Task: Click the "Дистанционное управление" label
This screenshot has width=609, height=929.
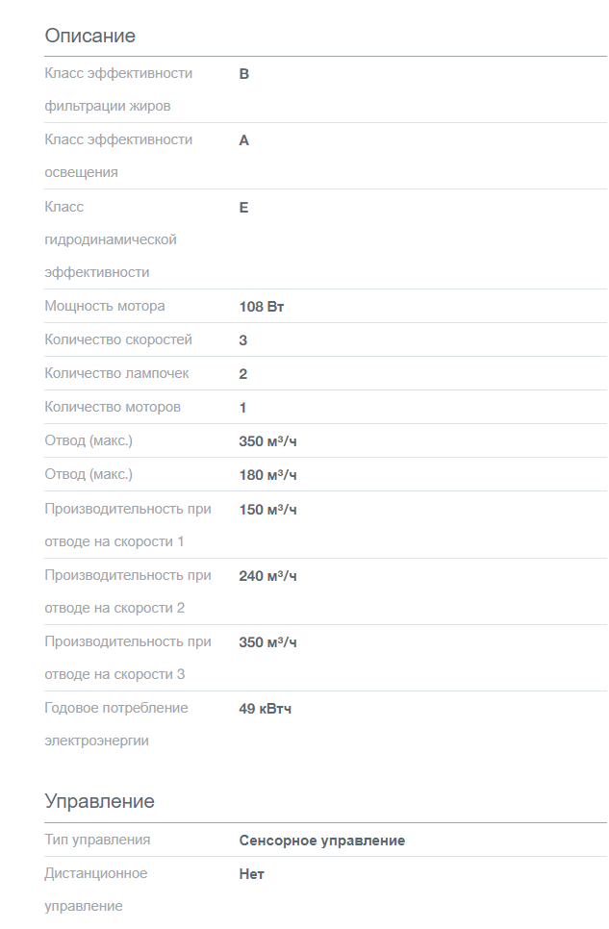Action: coord(95,890)
